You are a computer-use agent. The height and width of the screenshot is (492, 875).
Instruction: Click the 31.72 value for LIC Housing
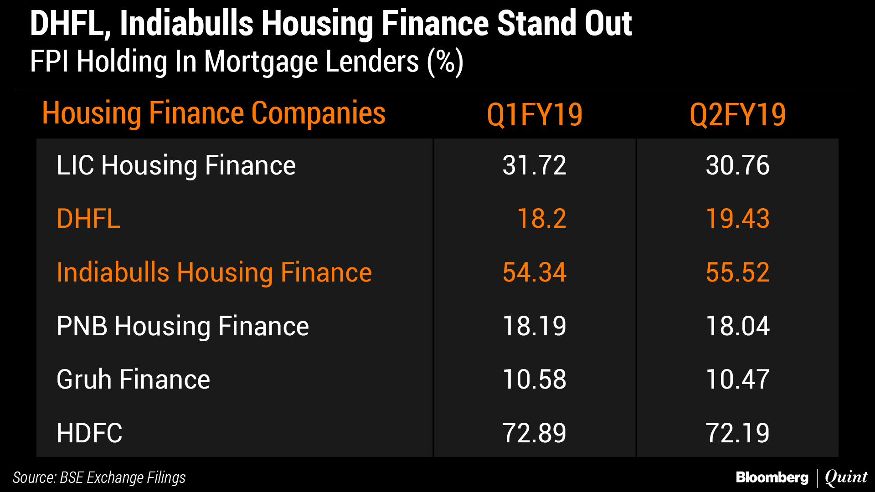click(534, 165)
